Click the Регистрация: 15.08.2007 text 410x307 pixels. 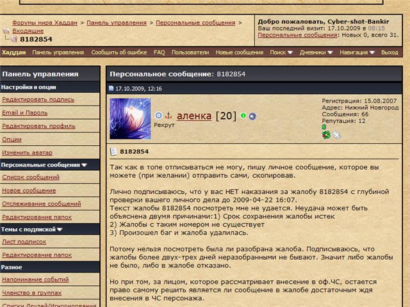click(359, 101)
